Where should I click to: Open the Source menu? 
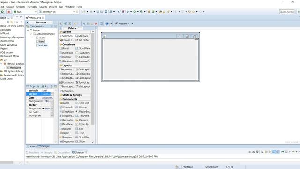pos(10,7)
